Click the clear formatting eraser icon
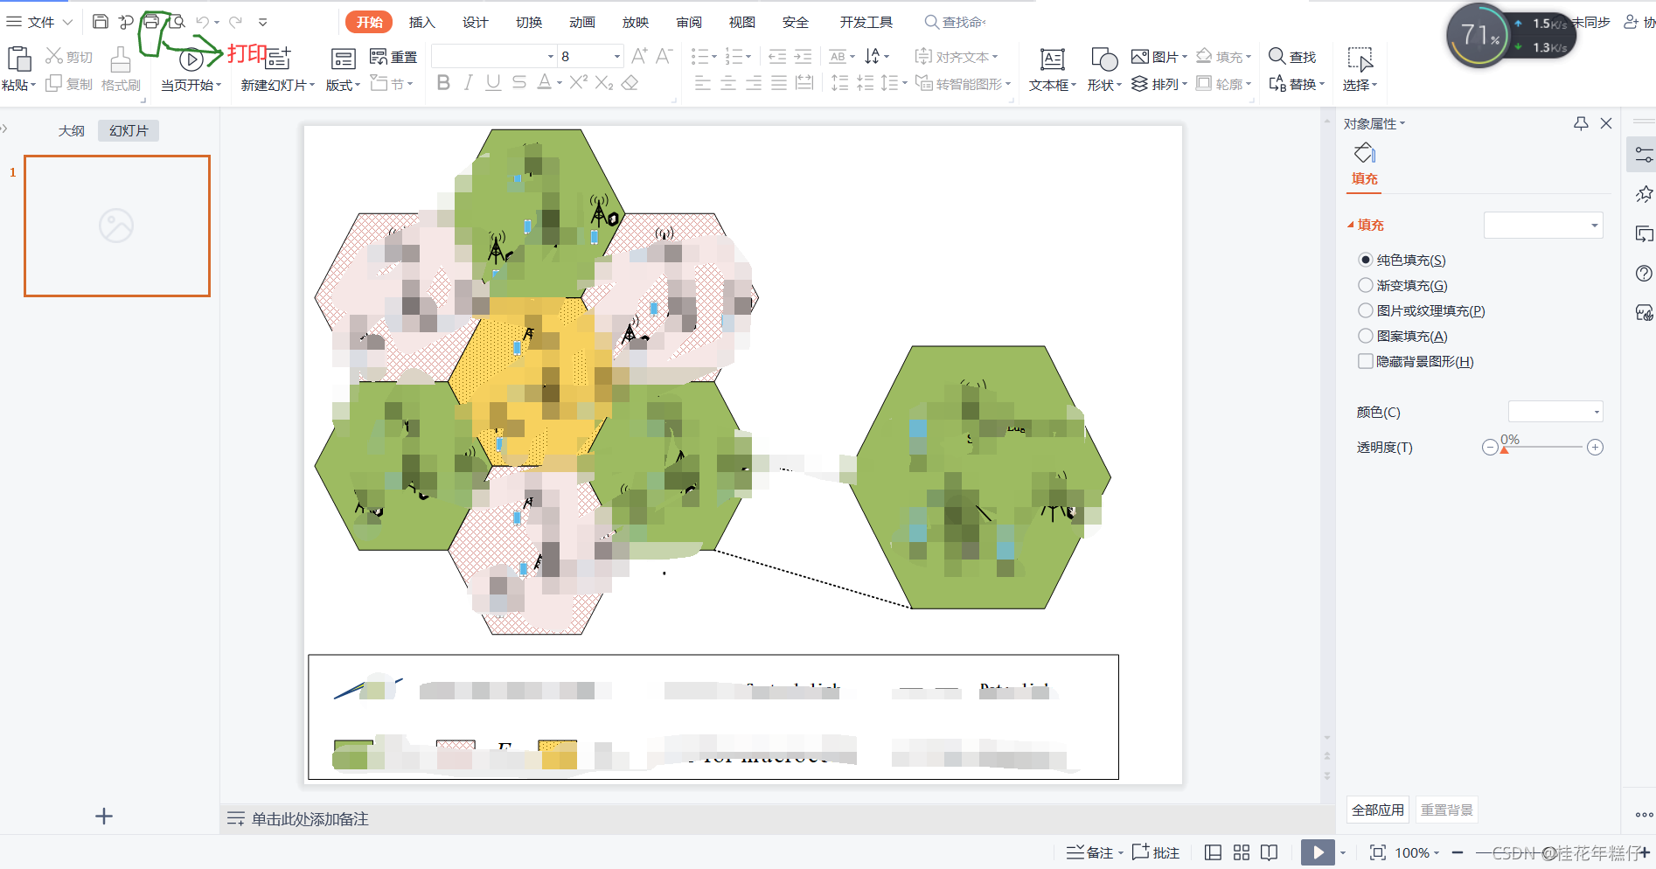 630,83
